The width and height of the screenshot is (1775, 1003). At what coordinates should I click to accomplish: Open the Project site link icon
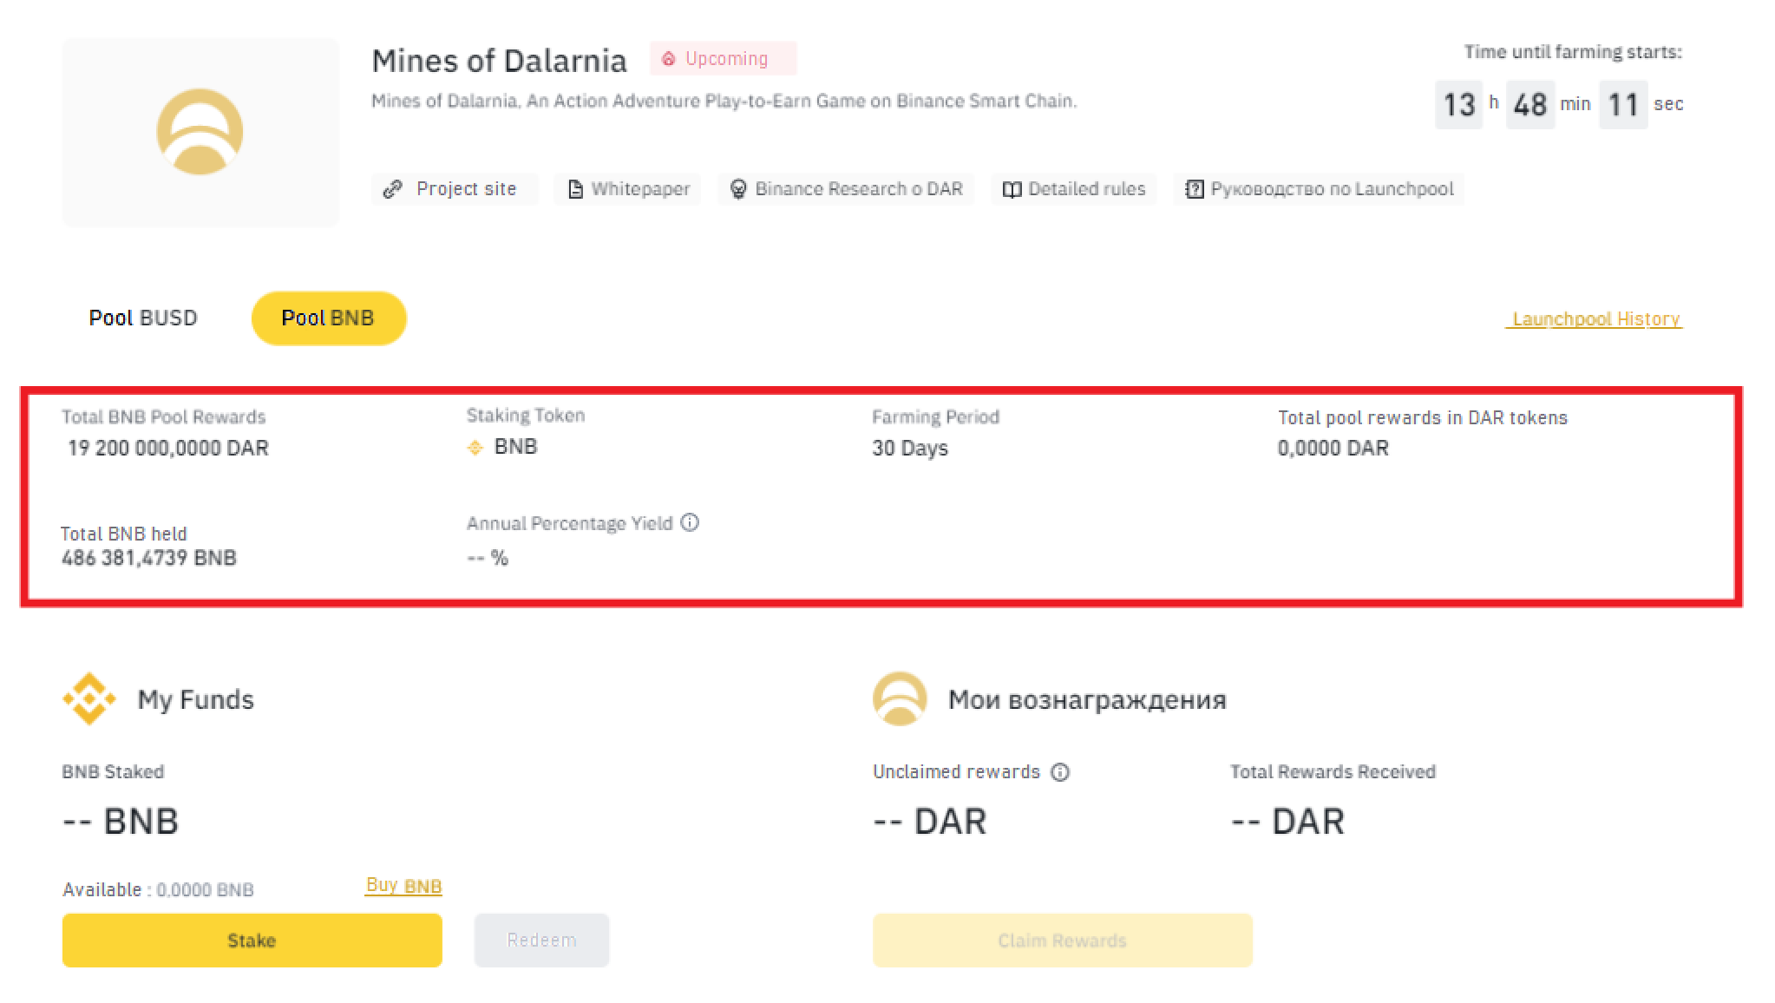tap(393, 188)
